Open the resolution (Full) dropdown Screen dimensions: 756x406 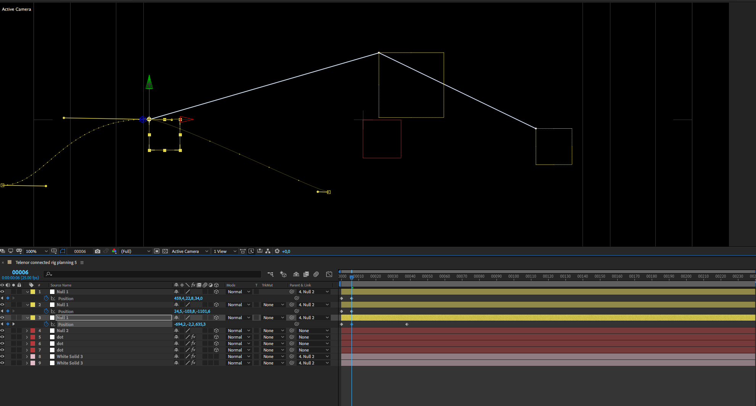point(135,251)
